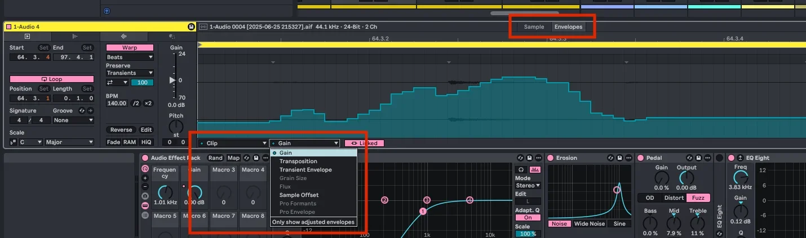Double tempo with the ×2 button
The height and width of the screenshot is (238, 806).
click(x=148, y=104)
